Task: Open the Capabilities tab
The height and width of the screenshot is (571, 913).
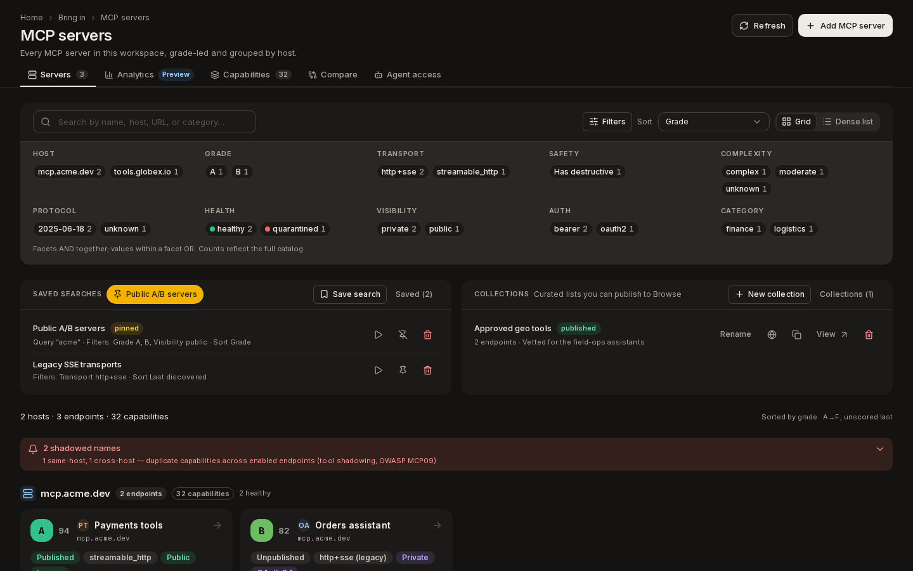Action: pyautogui.click(x=250, y=75)
